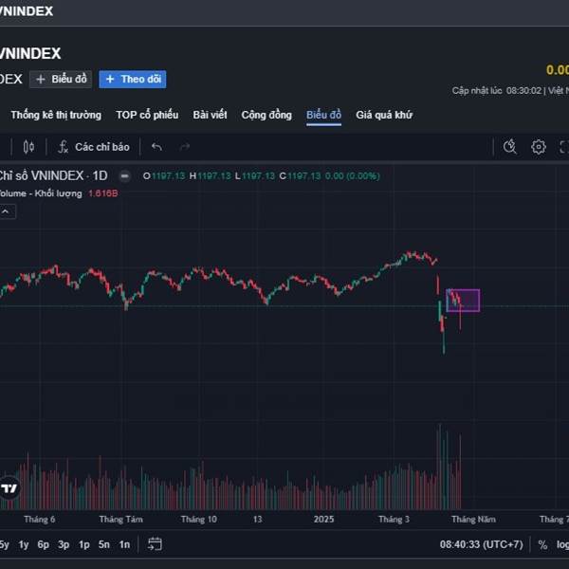Set time range to 1p

tap(83, 544)
